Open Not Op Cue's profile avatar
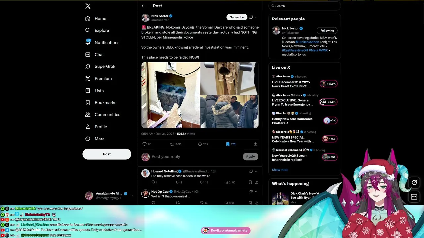This screenshot has width=424, height=238. pyautogui.click(x=145, y=194)
